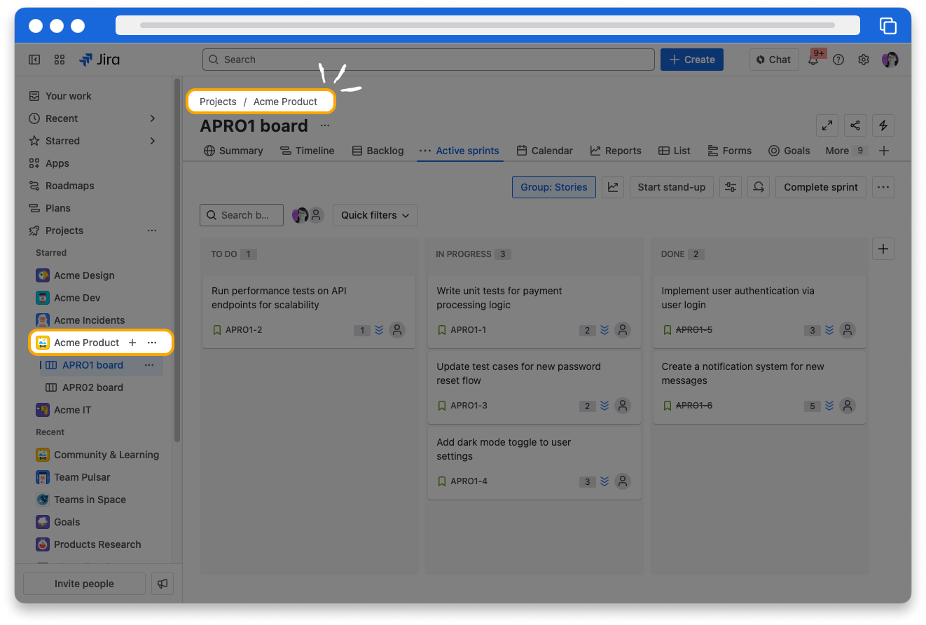Open the megaphone feedback icon
This screenshot has height=625, width=926.
click(163, 584)
